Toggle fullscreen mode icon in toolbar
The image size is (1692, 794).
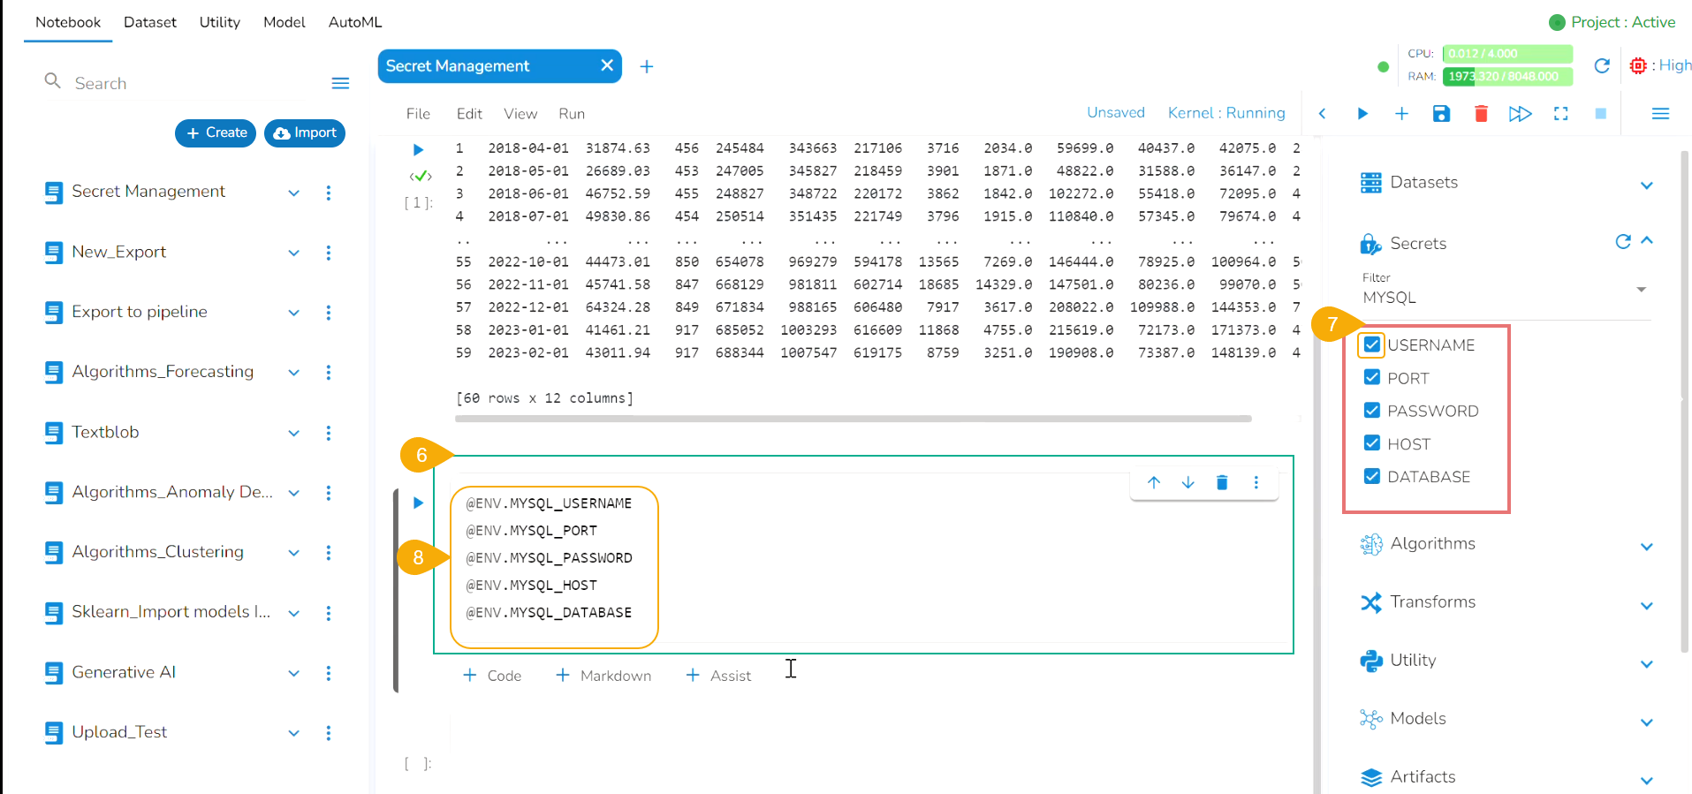click(x=1560, y=114)
